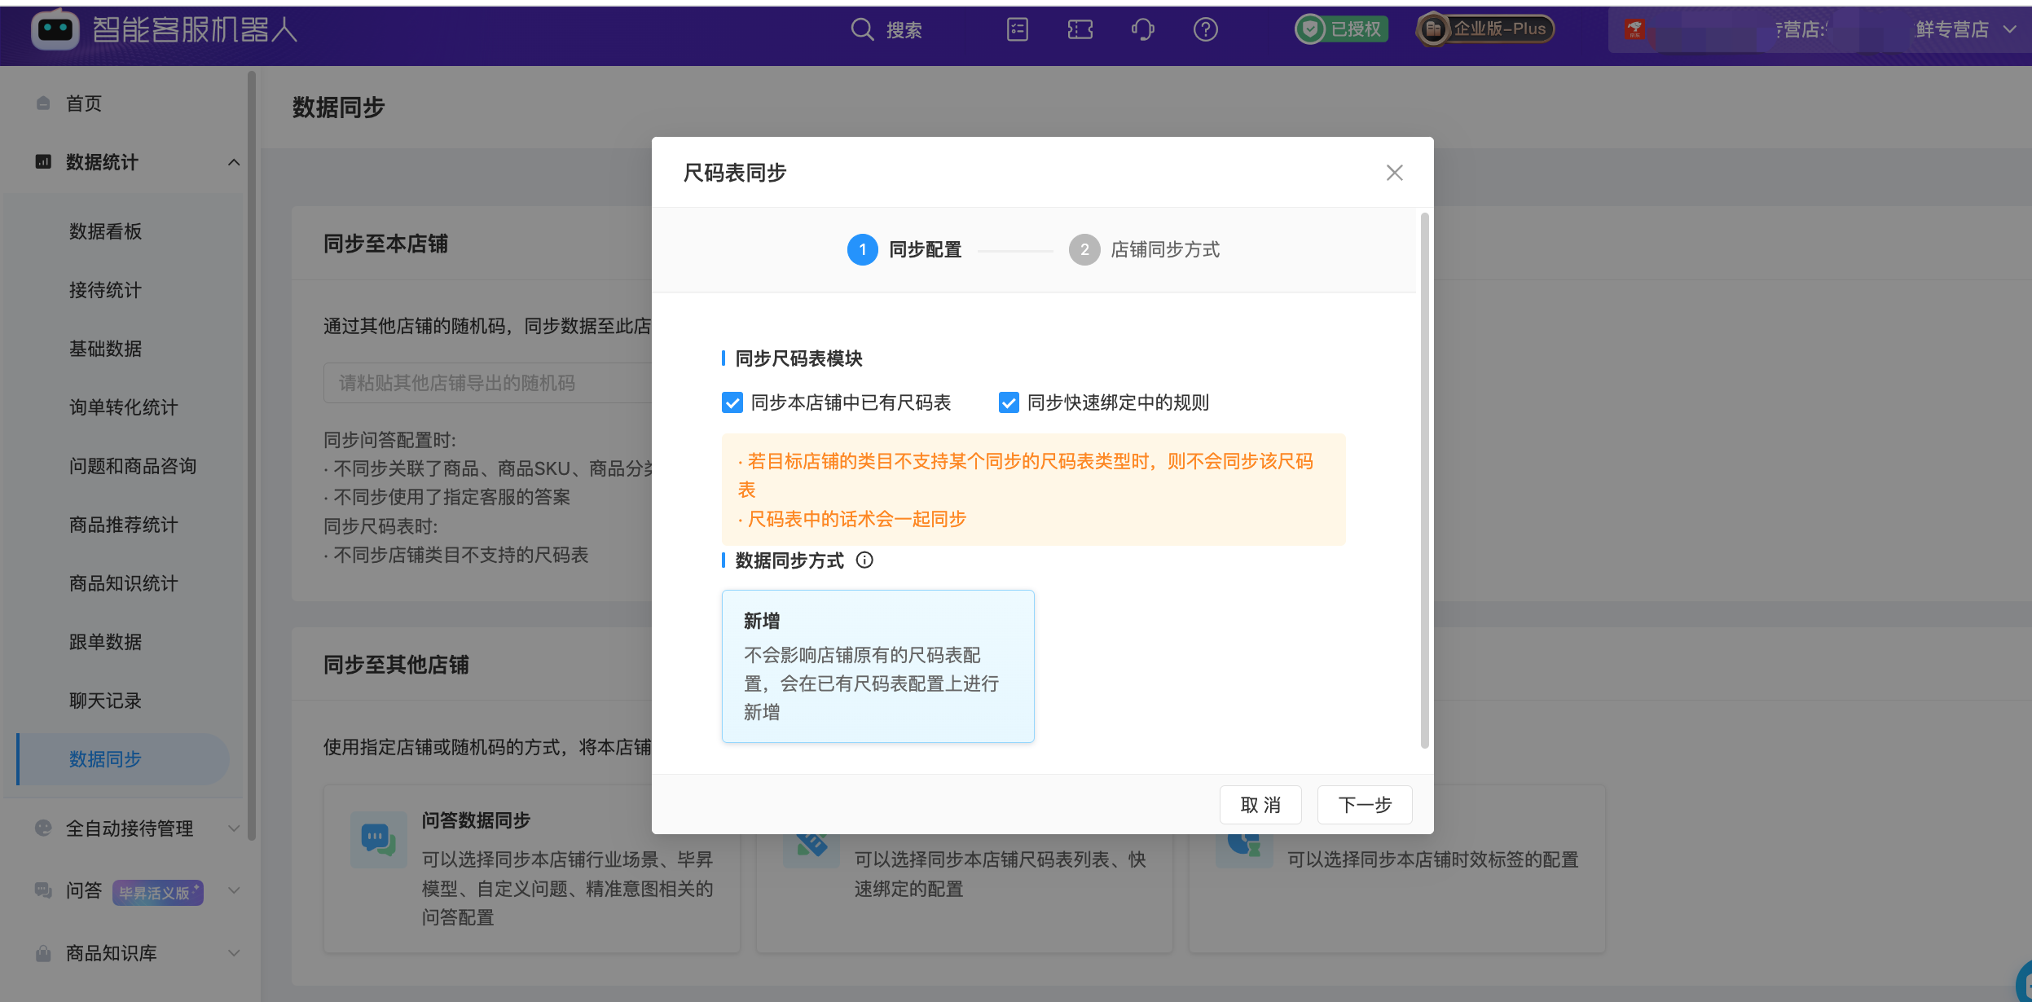Screen dimensions: 2032x1002
Task: Click the 同步至其他店铺 section heading
Action: click(x=396, y=665)
